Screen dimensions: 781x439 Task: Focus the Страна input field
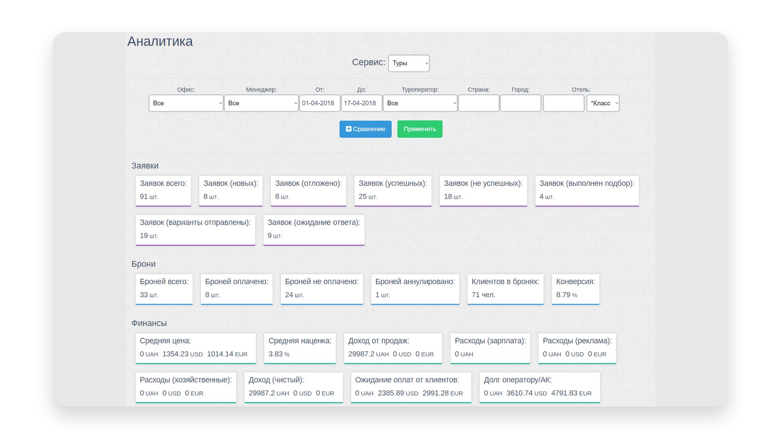[x=478, y=103]
